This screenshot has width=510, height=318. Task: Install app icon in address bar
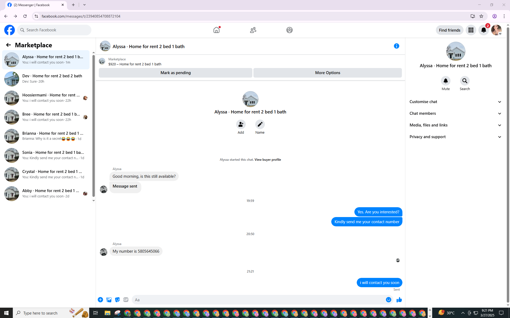click(473, 16)
